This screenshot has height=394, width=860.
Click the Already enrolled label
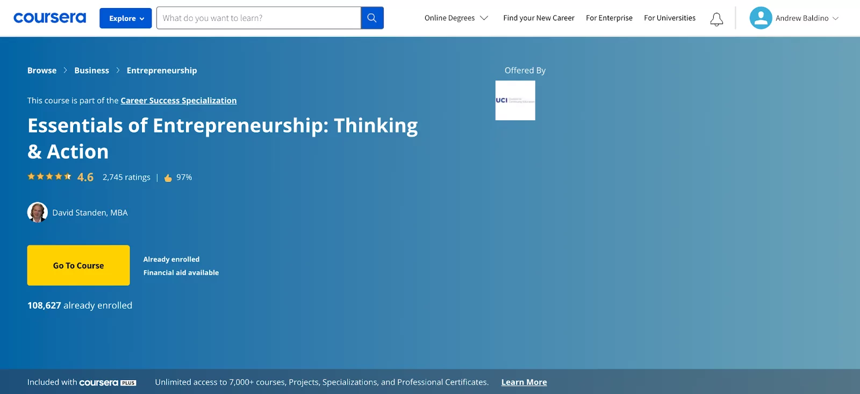(171, 259)
